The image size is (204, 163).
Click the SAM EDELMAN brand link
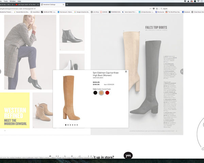pyautogui.click(x=98, y=78)
